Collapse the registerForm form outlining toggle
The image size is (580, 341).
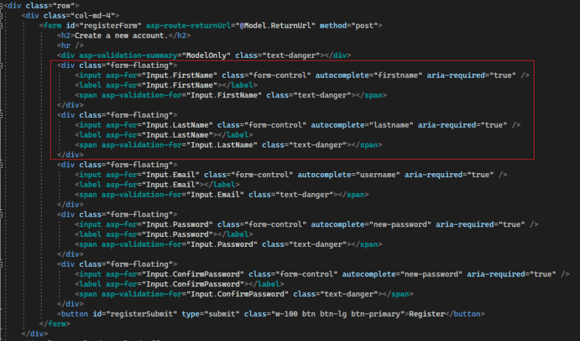coord(1,26)
